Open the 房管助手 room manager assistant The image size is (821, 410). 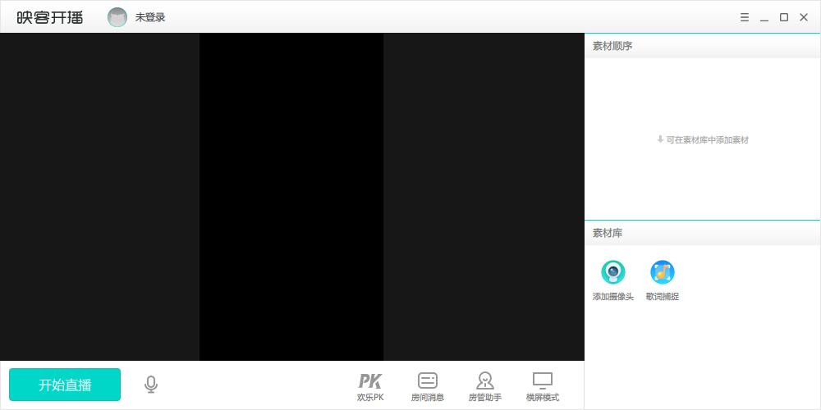[x=485, y=387]
